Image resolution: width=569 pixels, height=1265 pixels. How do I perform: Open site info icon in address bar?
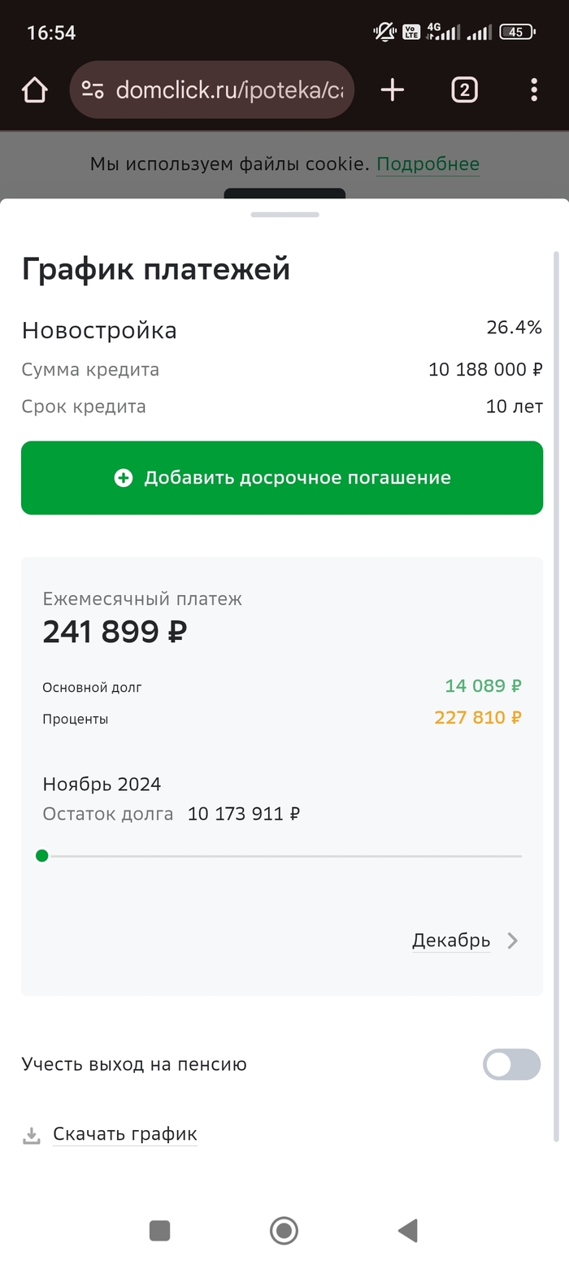tap(93, 89)
